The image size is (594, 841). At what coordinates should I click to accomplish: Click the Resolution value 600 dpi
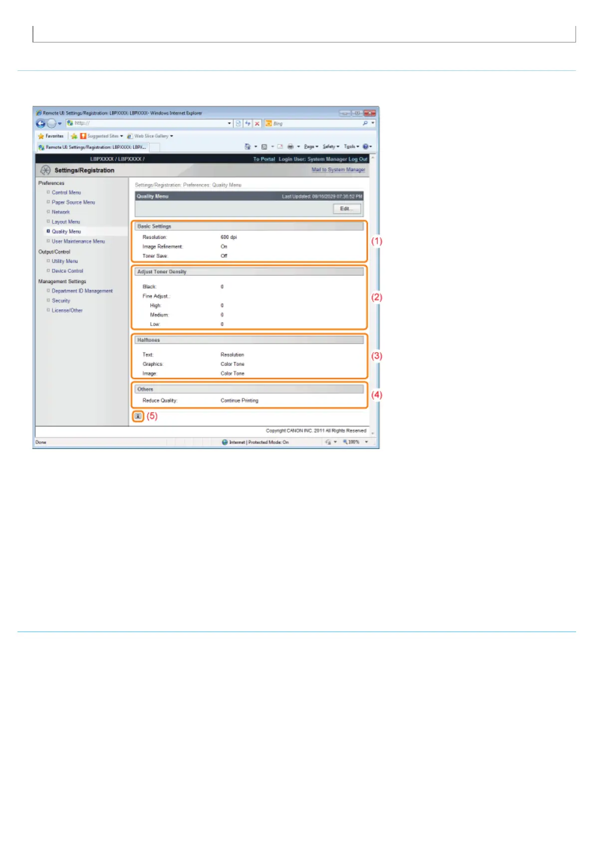[x=229, y=237]
